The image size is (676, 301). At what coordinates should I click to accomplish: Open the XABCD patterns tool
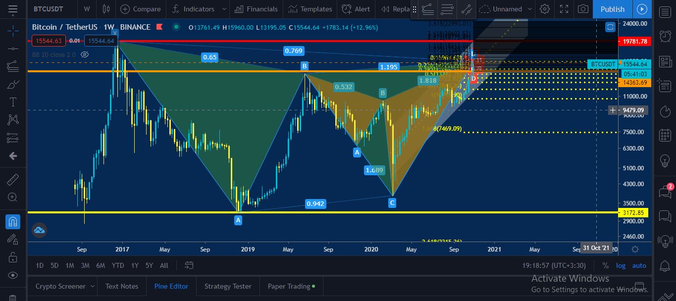tap(13, 119)
